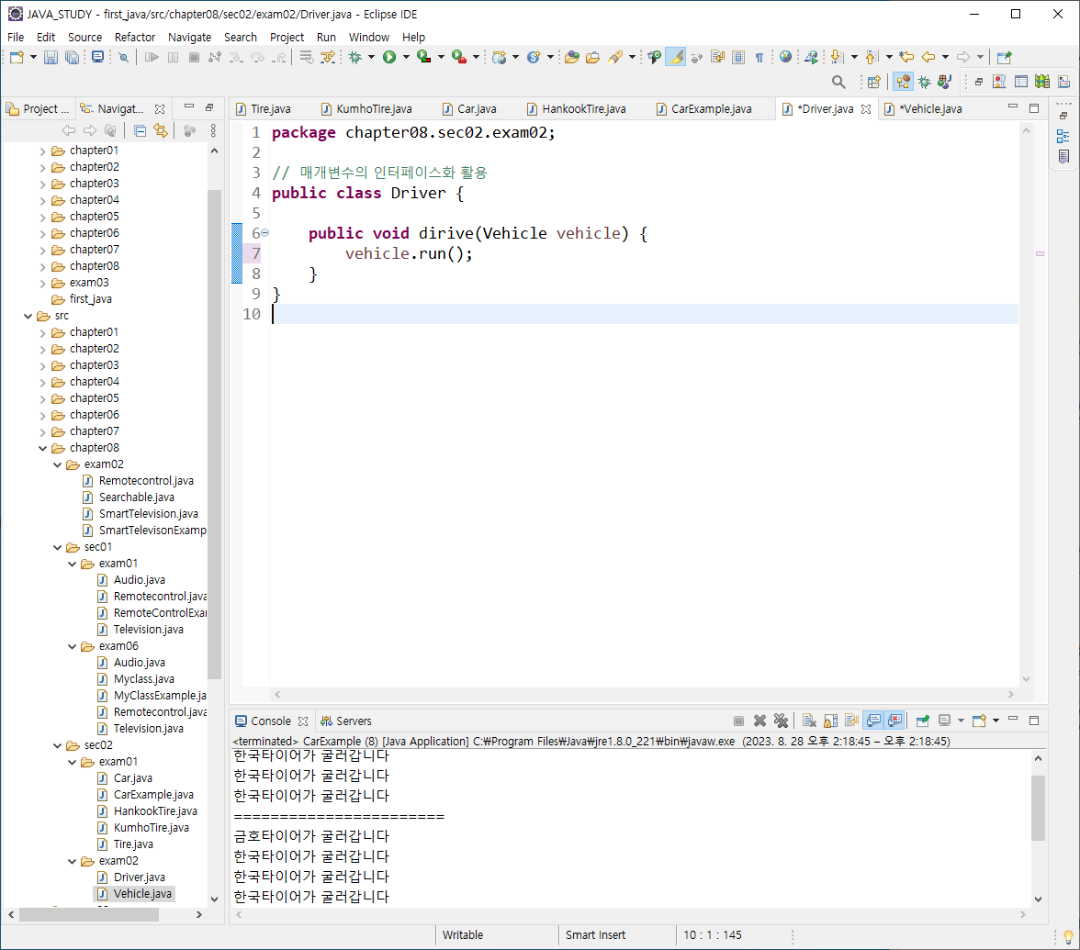This screenshot has width=1080, height=950.
Task: Open the Refactor menu
Action: [x=134, y=37]
